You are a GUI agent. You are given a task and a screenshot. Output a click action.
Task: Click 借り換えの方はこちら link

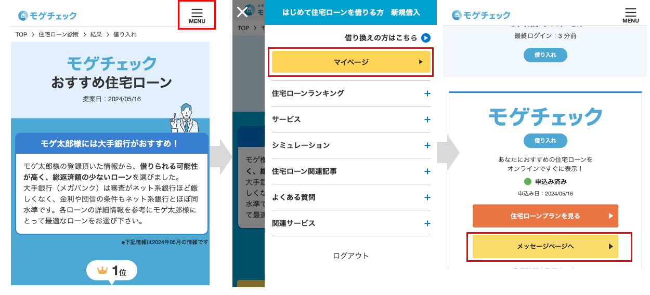tap(381, 38)
